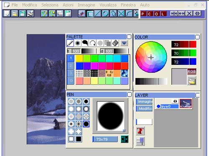Adjust the green channel slider showing 70
This screenshot has height=156, width=209.
(x=184, y=53)
